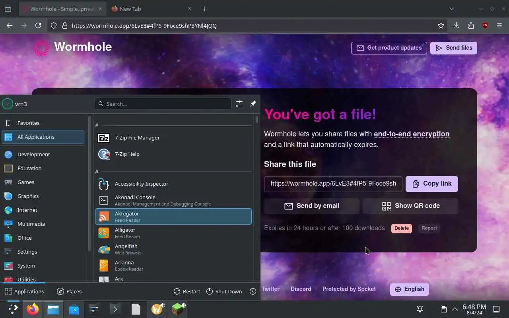Open 7-Zip File Manager from the app list
Screen dimensions: 509x318
click(x=173, y=138)
